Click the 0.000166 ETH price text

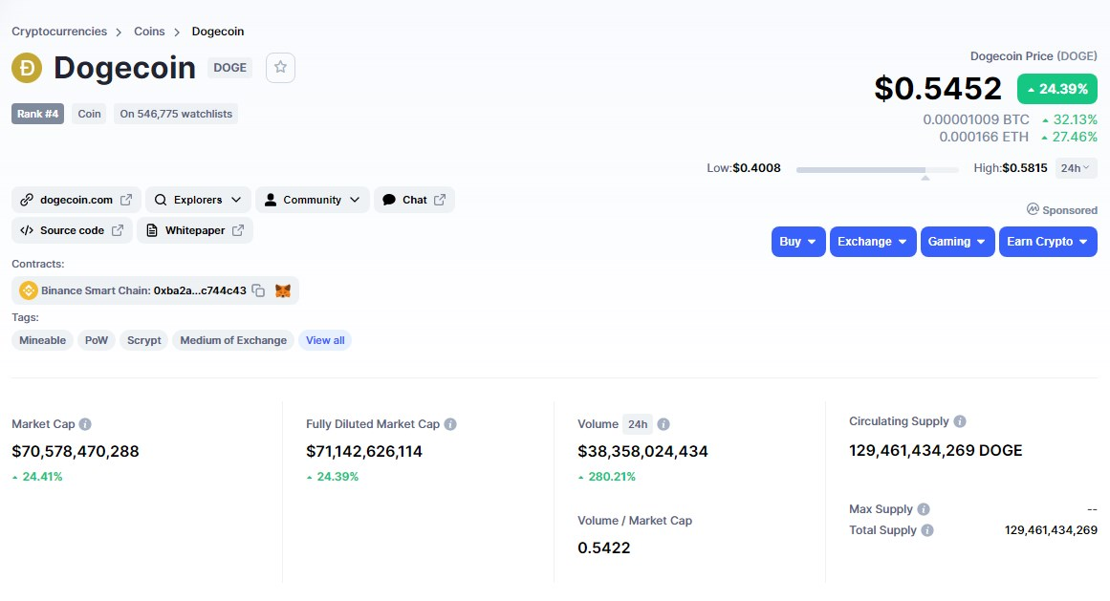click(984, 137)
